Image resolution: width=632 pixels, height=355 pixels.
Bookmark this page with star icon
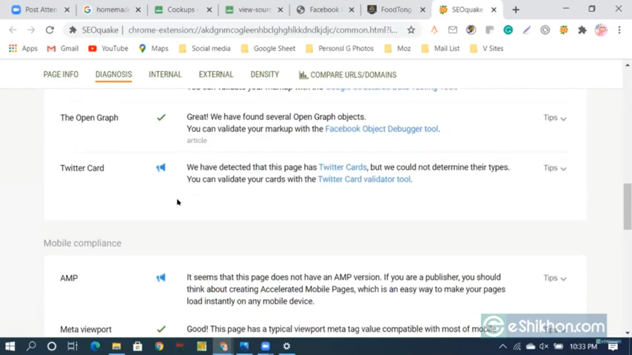[x=411, y=30]
